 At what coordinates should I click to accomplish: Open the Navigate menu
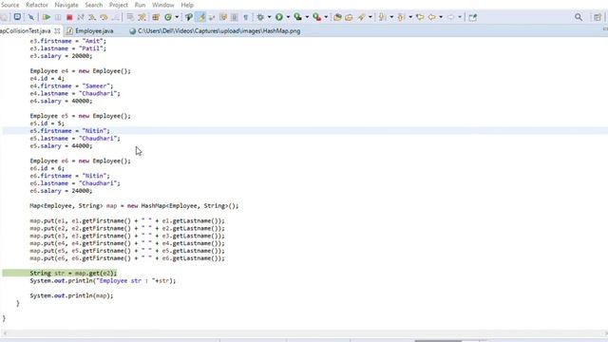(66, 5)
